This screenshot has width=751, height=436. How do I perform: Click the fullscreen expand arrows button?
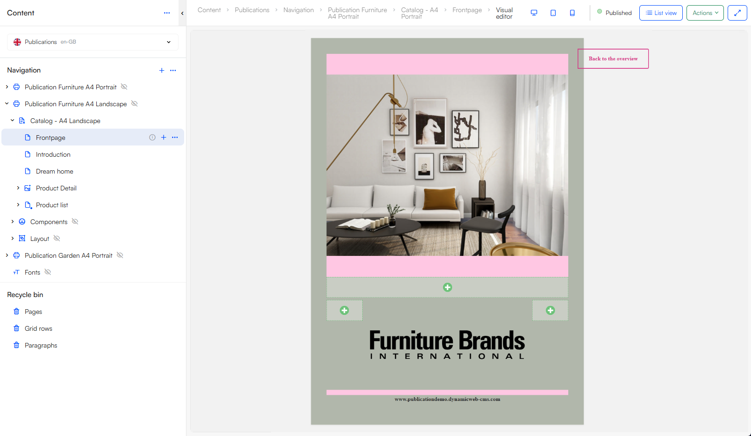(737, 13)
